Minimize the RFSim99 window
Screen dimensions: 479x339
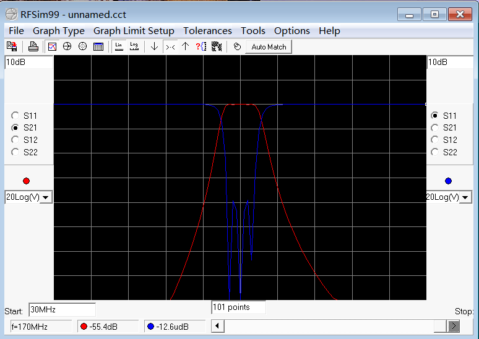click(x=409, y=14)
